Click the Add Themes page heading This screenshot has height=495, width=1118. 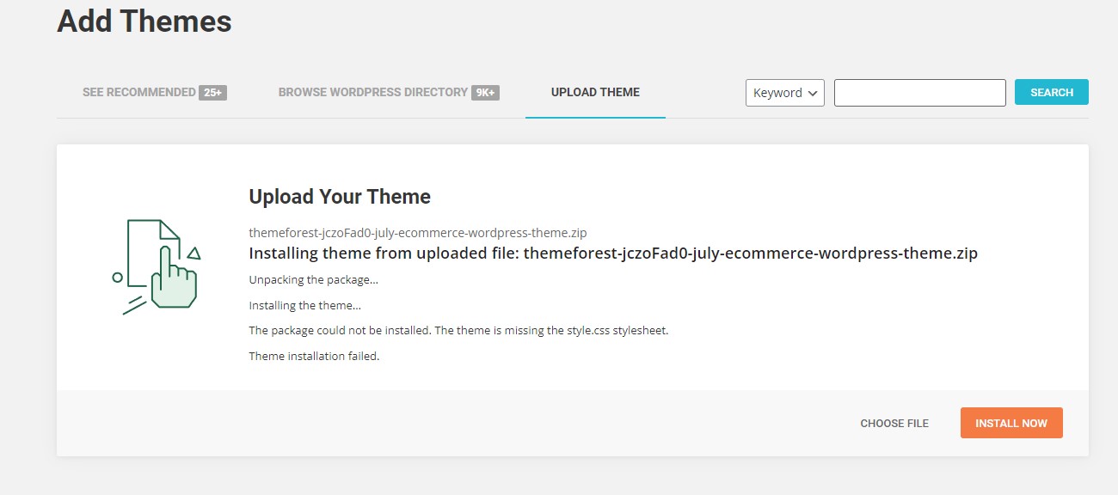pyautogui.click(x=144, y=21)
